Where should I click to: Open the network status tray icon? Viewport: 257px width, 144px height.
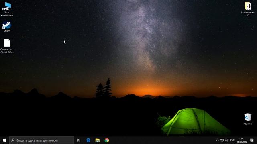pos(222,140)
